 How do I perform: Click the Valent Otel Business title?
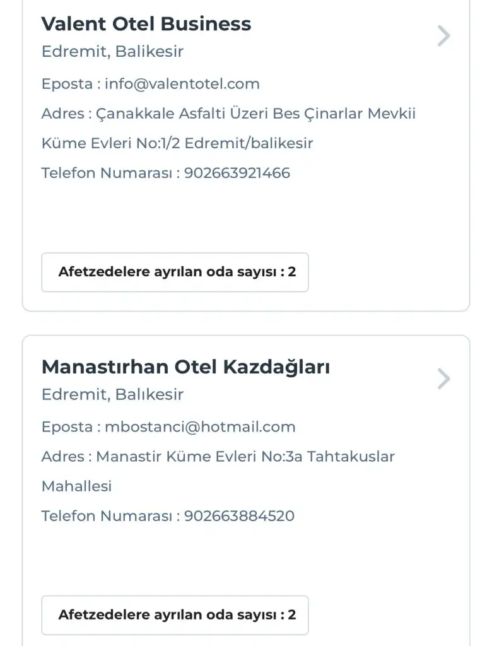coord(146,24)
